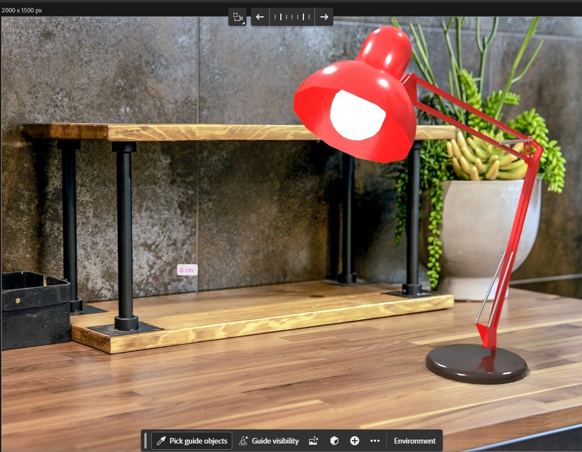Select the first tall tick in view stepper

281,17
